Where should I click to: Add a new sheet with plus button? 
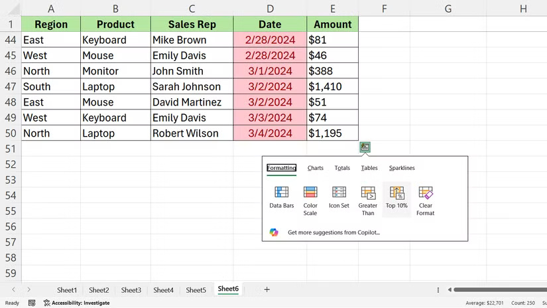pos(267,289)
